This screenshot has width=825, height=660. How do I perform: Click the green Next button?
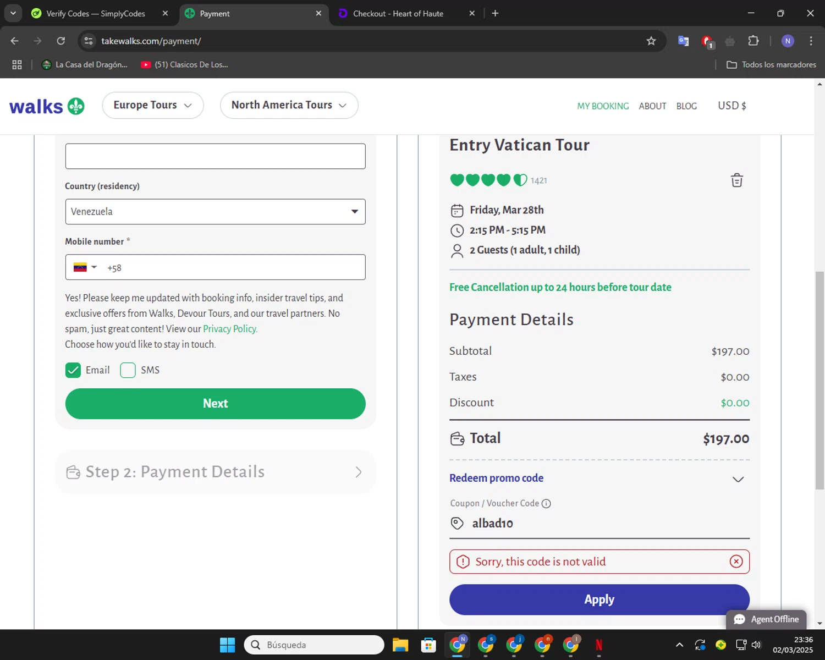(215, 404)
